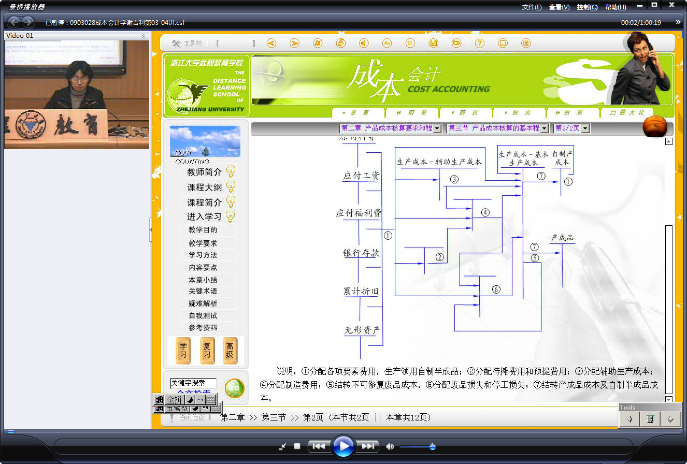Click the 高级 mode button
The height and width of the screenshot is (464, 687).
tap(230, 351)
